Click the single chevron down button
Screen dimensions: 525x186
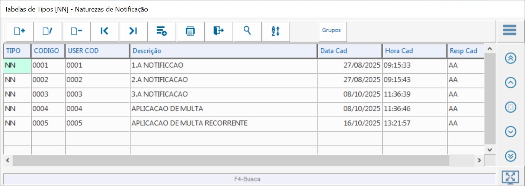point(511,131)
